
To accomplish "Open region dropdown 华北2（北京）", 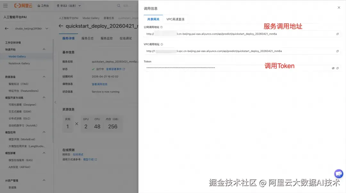I will [x=69, y=6].
